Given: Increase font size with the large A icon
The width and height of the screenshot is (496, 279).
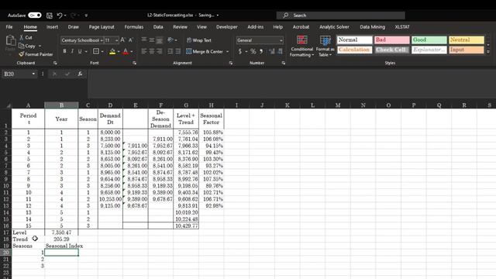Looking at the screenshot, I should tap(122, 40).
